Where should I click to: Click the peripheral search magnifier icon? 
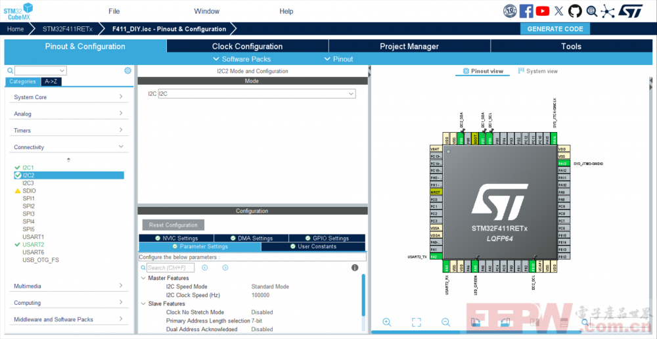(10, 70)
